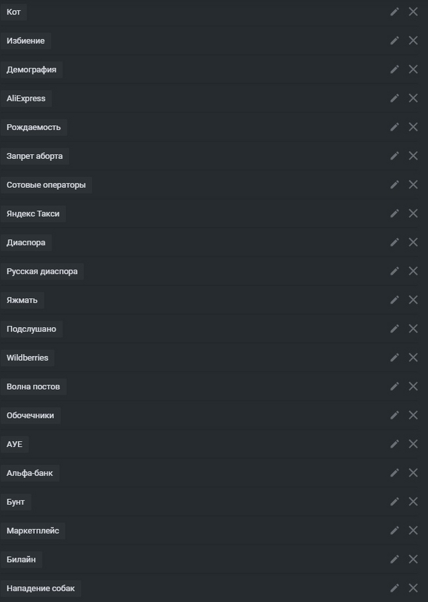The image size is (428, 602).
Task: Edit the 'Демография' tag
Action: [394, 69]
